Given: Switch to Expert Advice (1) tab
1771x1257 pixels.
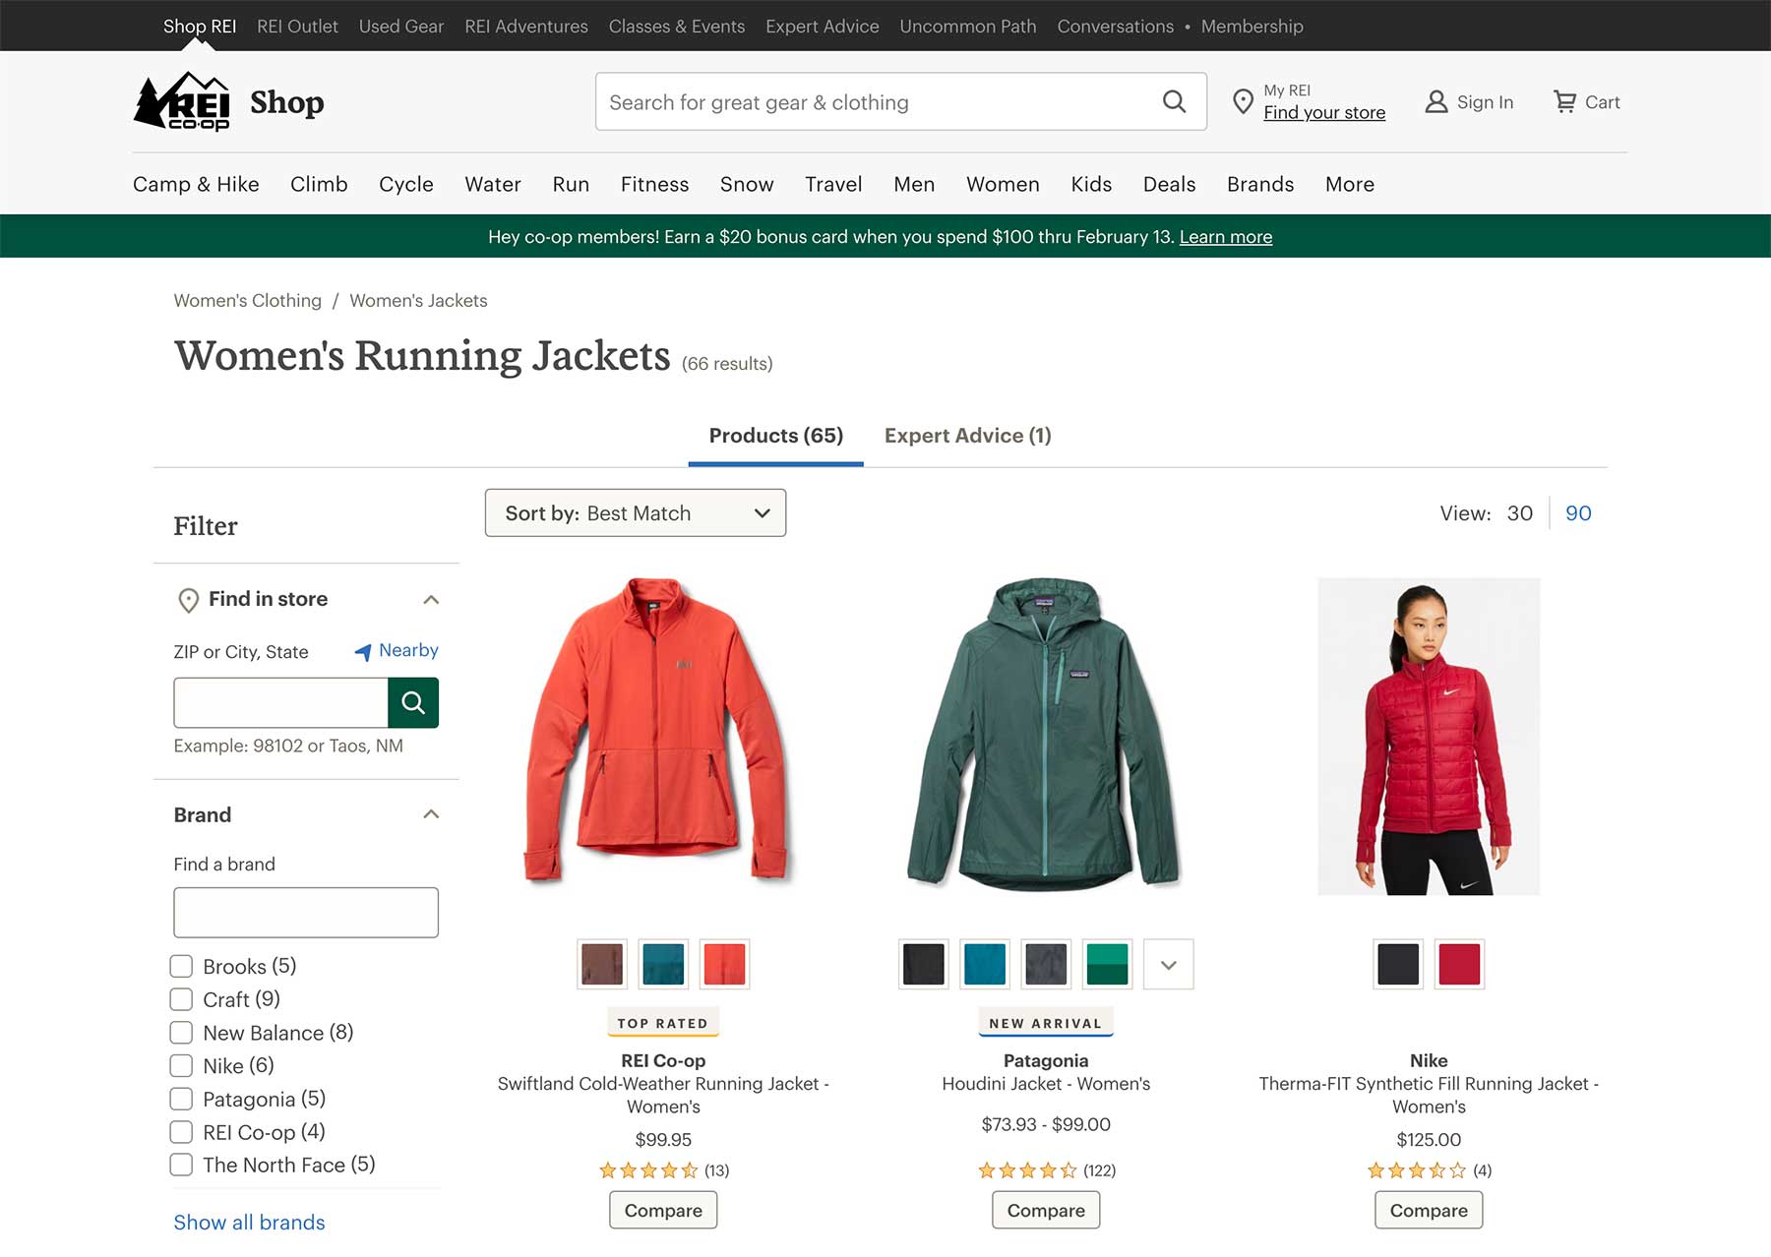Looking at the screenshot, I should [x=968, y=436].
